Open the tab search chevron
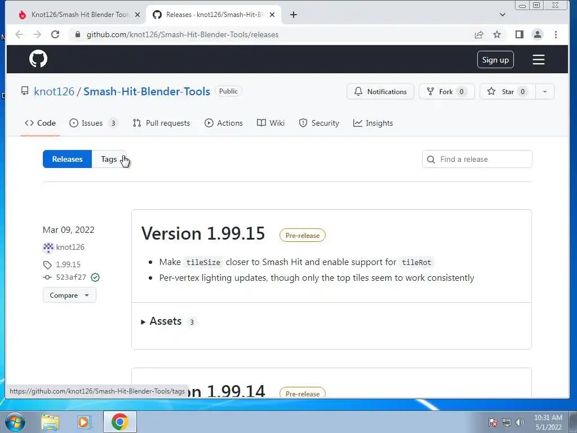Viewport: 577px width, 433px height. [502, 15]
